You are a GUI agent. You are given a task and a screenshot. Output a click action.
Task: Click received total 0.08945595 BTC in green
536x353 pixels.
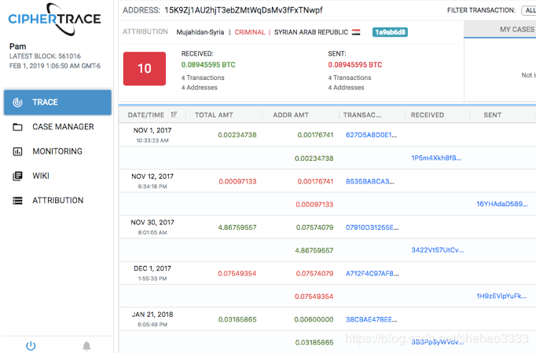click(x=208, y=65)
